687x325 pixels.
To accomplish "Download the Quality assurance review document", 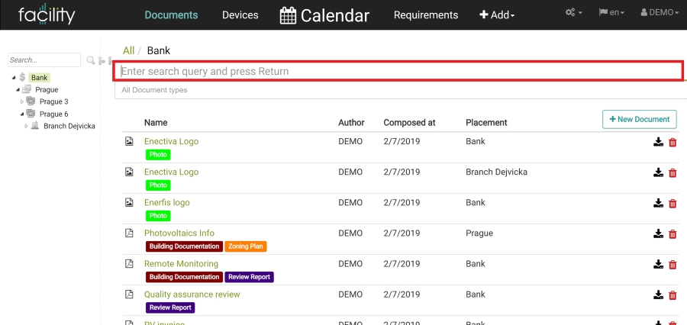I will click(x=658, y=295).
